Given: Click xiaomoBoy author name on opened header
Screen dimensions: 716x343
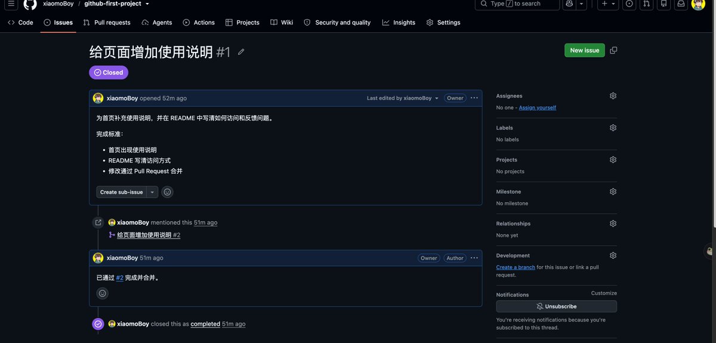Looking at the screenshot, I should (x=122, y=98).
